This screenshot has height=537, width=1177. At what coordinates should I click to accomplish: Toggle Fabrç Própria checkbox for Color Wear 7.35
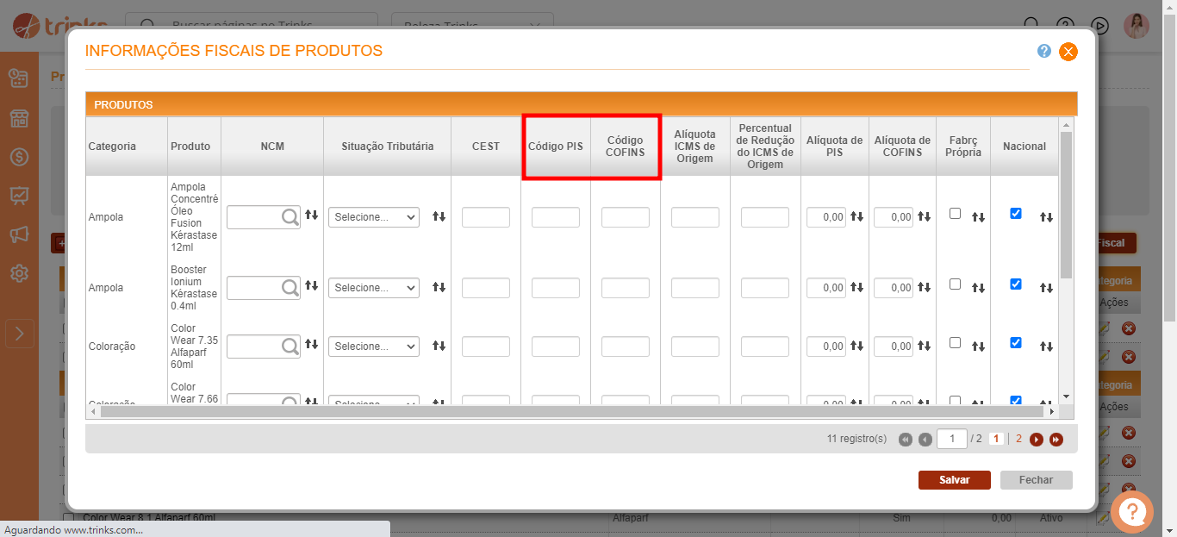955,342
